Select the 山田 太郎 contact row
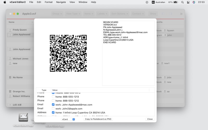 pyautogui.click(x=21, y=105)
